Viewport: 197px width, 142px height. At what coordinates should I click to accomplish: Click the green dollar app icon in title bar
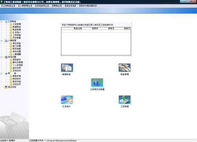click(x=2, y=2)
